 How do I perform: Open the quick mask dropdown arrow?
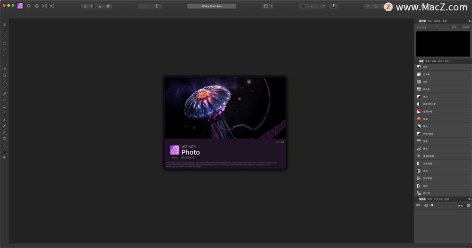[271, 6]
